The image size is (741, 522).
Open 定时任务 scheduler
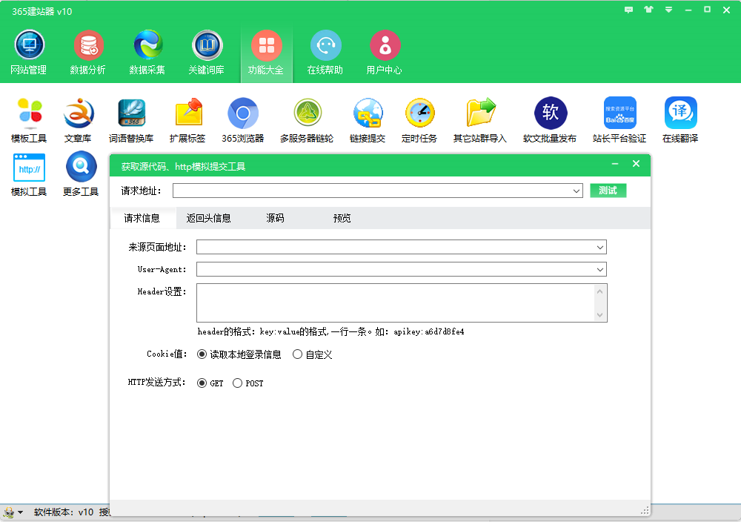pos(419,120)
